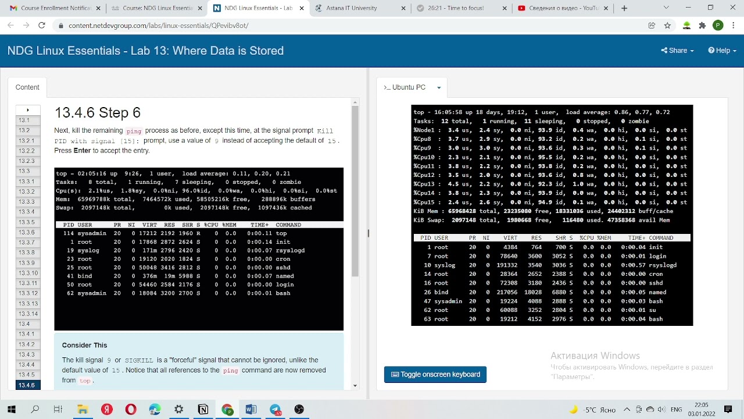
Task: Open the weather widget showing -5°C
Action: [592, 410]
